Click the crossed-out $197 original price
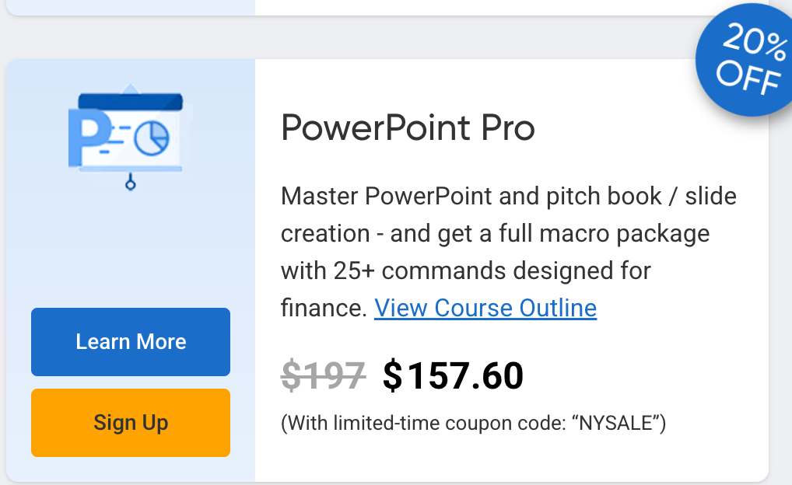 click(324, 376)
